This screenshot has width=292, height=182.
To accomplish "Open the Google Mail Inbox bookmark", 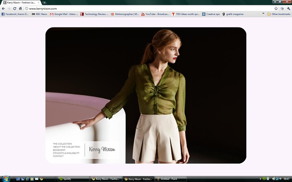I will tap(64, 14).
